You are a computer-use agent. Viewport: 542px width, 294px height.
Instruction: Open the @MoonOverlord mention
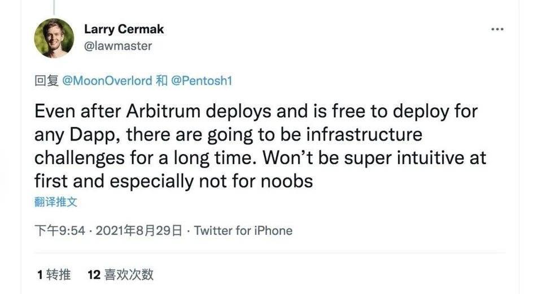[107, 81]
